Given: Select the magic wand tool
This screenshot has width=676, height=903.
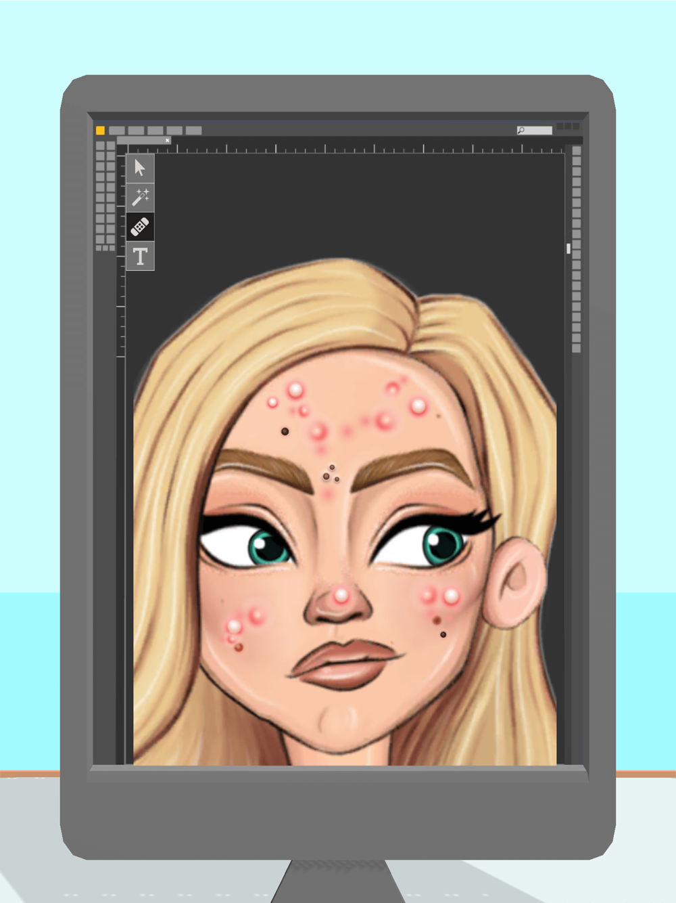Looking at the screenshot, I should (140, 197).
